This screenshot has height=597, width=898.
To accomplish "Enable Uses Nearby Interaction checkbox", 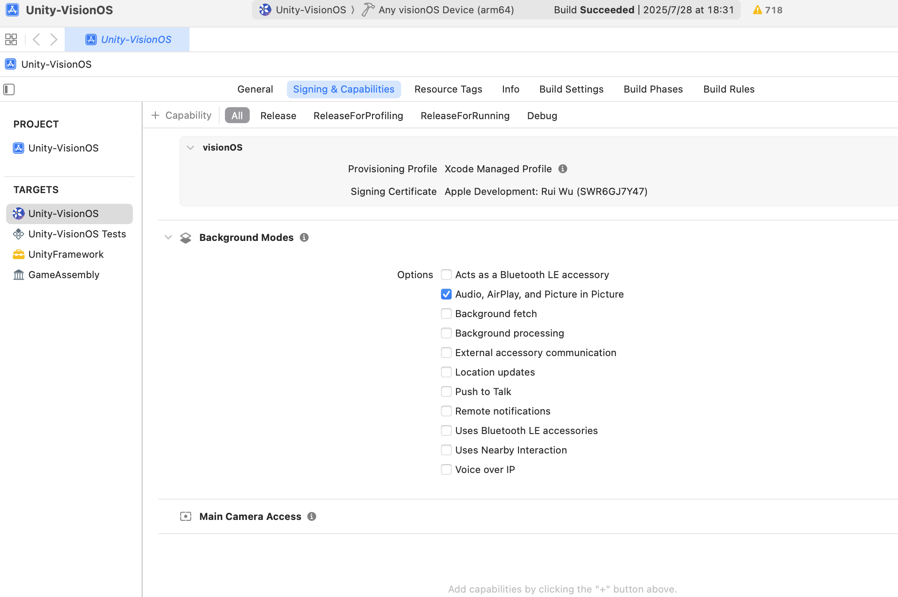I will click(x=446, y=450).
